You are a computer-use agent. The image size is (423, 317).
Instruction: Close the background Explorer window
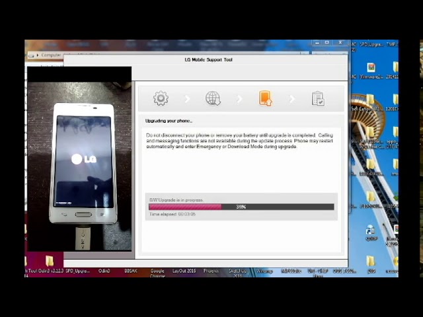[340, 43]
